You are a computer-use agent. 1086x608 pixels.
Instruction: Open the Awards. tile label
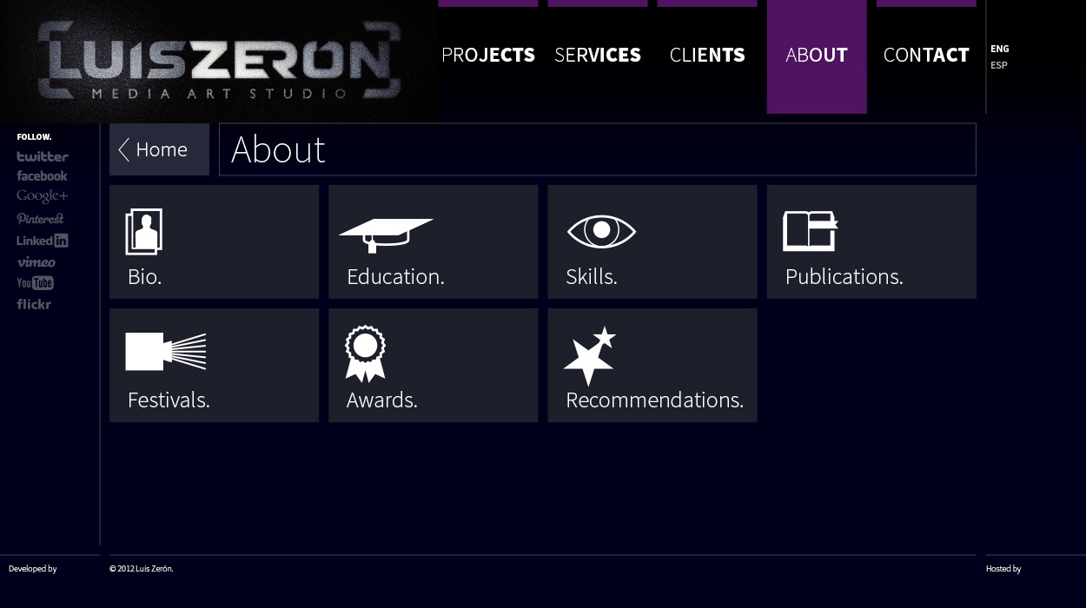pos(382,400)
